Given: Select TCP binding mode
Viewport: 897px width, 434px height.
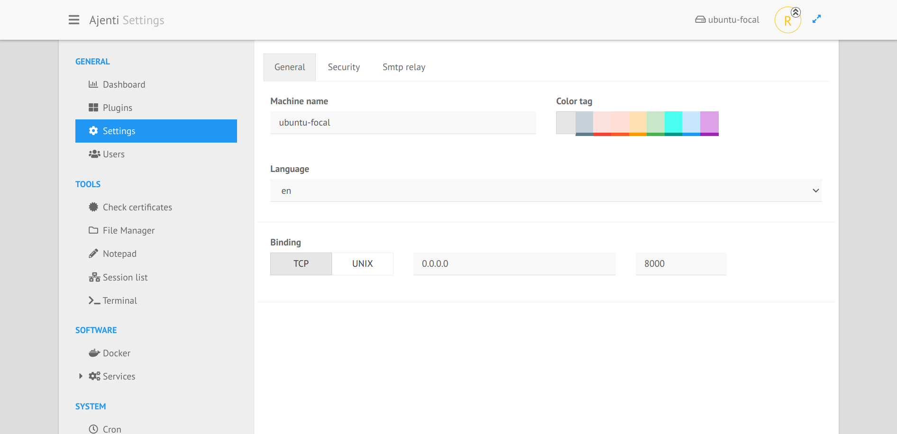Looking at the screenshot, I should coord(301,264).
